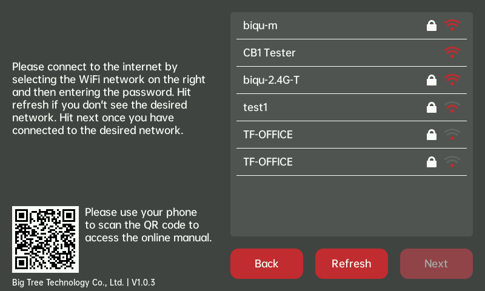Viewport: 485px width, 291px height.
Task: Click the signal icon on the test1 row
Action: click(452, 107)
